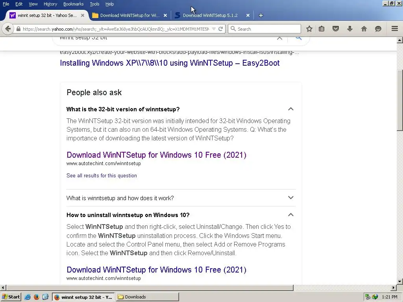403x302 pixels.
Task: Click the URL address bar
Action: [x=116, y=29]
